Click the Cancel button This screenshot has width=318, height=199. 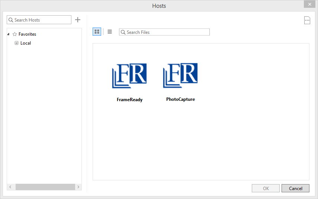click(295, 188)
